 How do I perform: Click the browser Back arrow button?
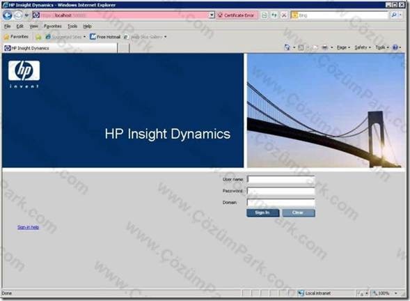click(x=8, y=15)
